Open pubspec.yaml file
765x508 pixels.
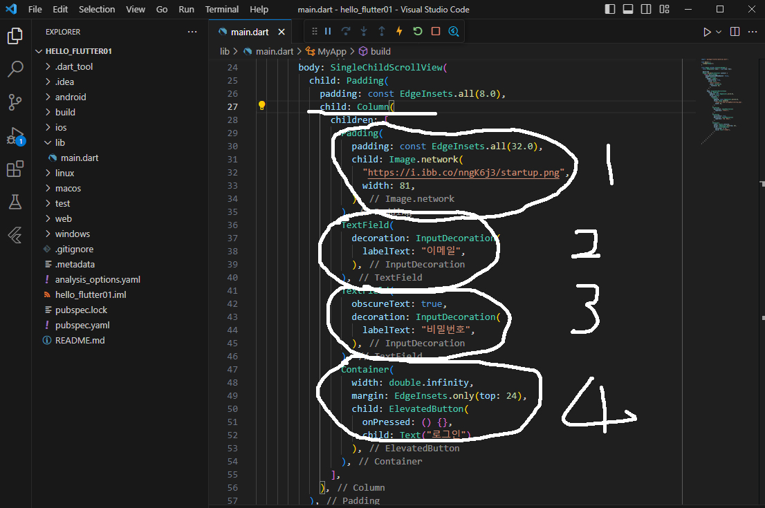[x=120, y=325]
